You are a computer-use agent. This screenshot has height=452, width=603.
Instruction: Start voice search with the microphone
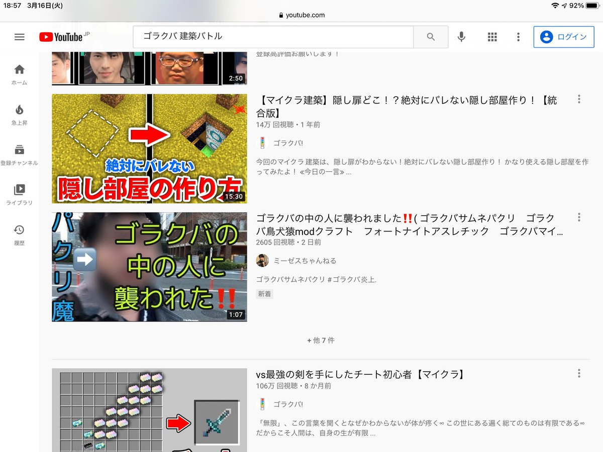click(x=461, y=37)
